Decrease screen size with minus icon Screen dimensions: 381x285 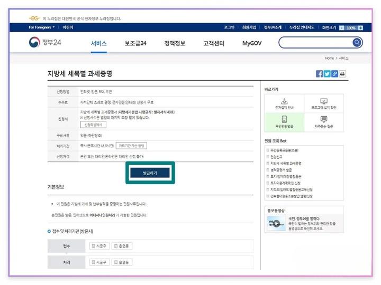click(x=342, y=27)
